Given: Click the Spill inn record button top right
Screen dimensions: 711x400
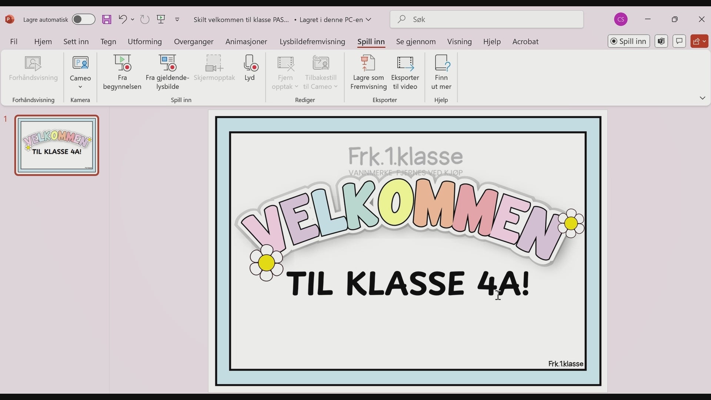Looking at the screenshot, I should pos(628,41).
